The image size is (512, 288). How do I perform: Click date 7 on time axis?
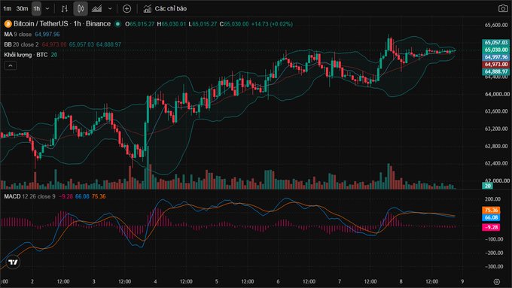(340, 281)
